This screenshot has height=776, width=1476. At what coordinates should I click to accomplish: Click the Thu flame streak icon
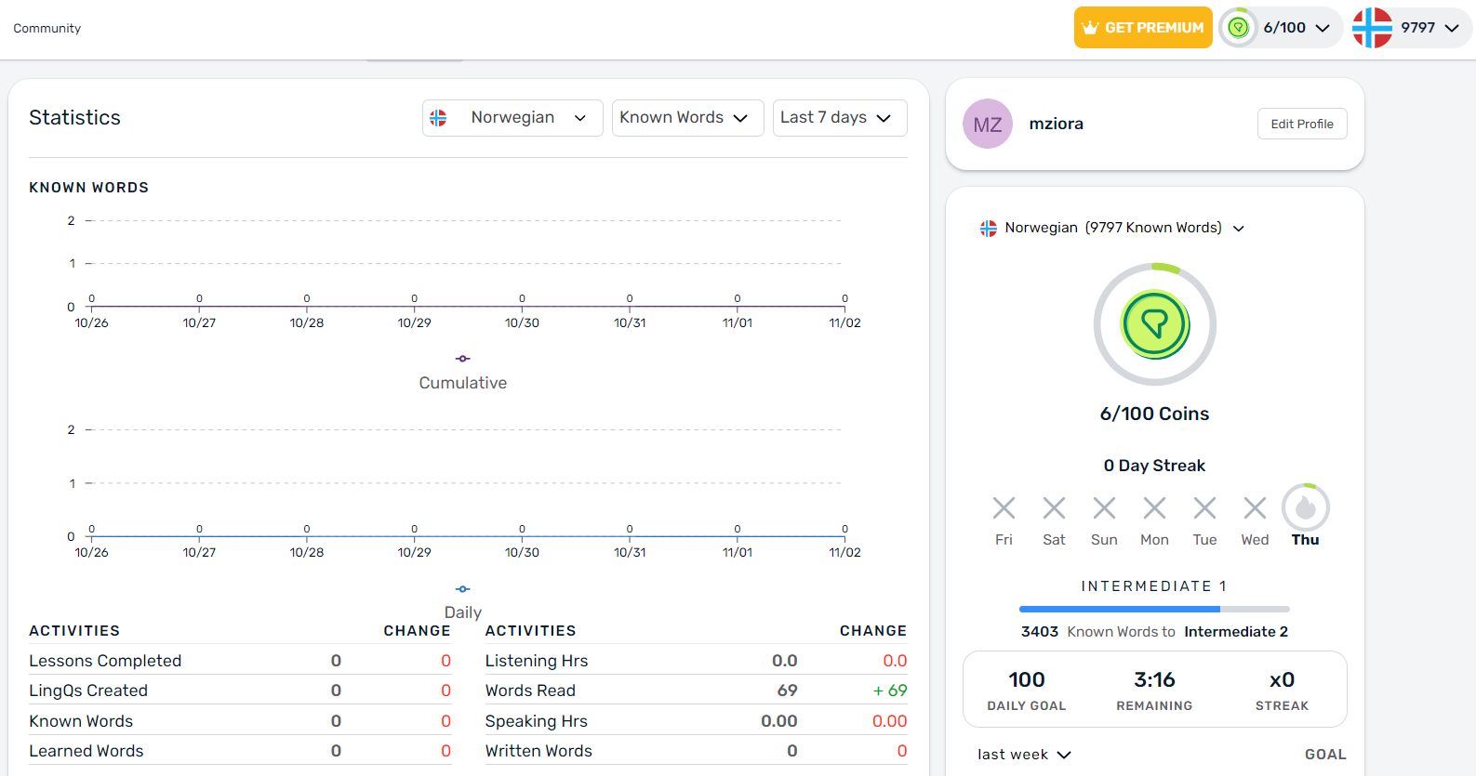point(1306,507)
